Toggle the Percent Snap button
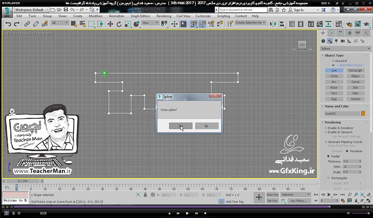Viewport: 373px width, 218px height. click(x=211, y=24)
